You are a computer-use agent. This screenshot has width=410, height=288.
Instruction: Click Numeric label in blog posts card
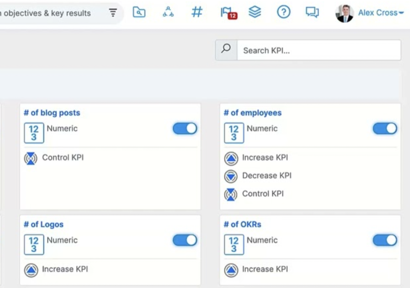62,128
